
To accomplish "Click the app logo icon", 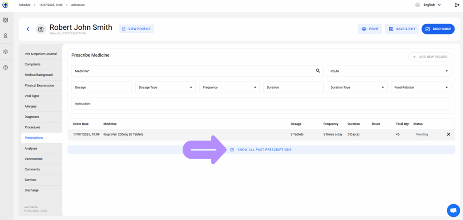I will [x=5, y=5].
